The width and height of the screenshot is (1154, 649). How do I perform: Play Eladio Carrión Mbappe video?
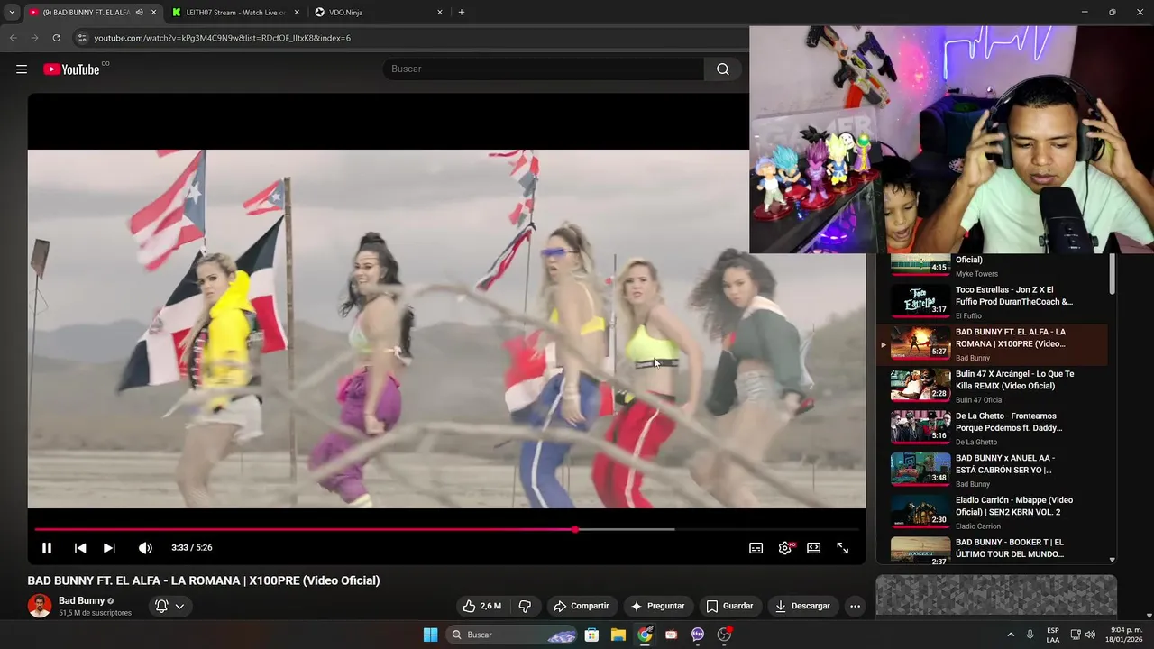click(x=992, y=512)
